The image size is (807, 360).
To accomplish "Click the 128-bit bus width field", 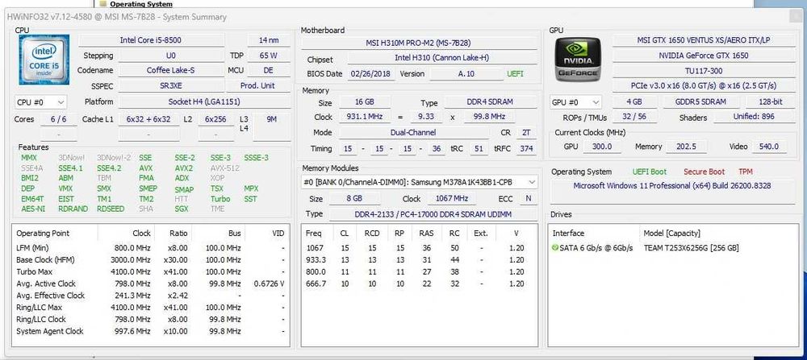I will tap(771, 101).
